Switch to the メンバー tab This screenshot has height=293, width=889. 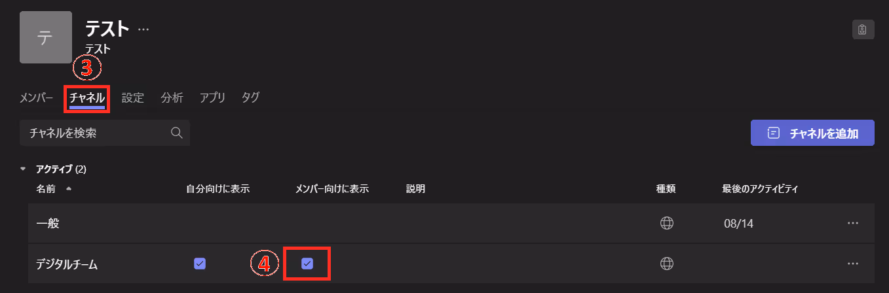(36, 97)
